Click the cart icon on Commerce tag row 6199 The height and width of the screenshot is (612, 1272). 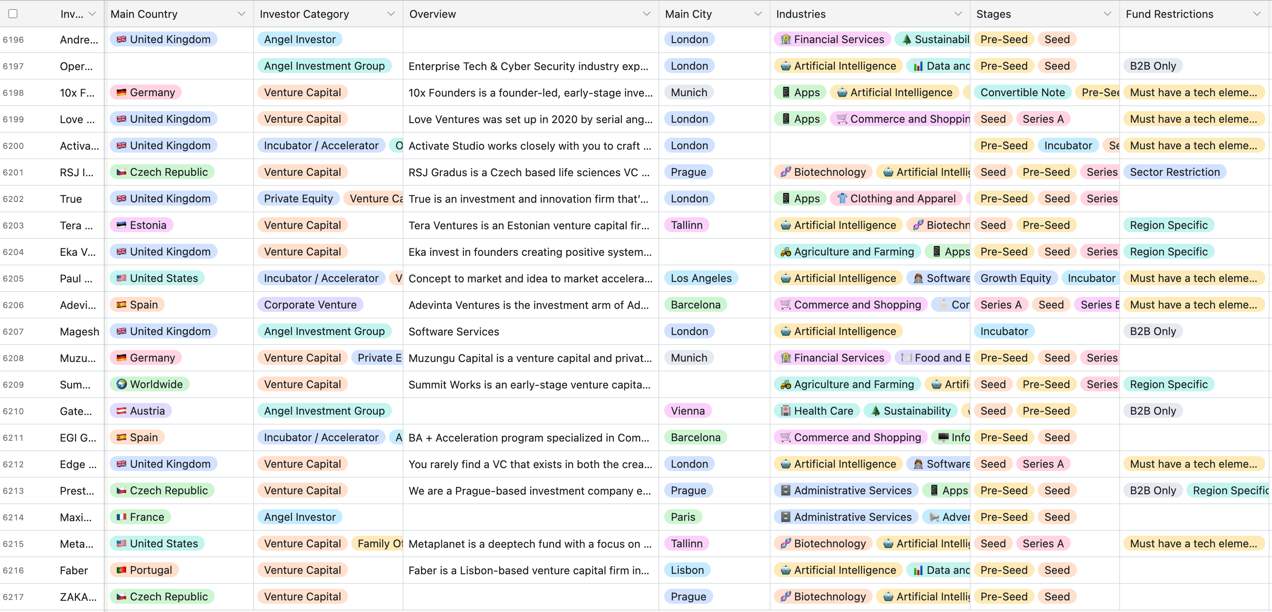click(x=842, y=119)
